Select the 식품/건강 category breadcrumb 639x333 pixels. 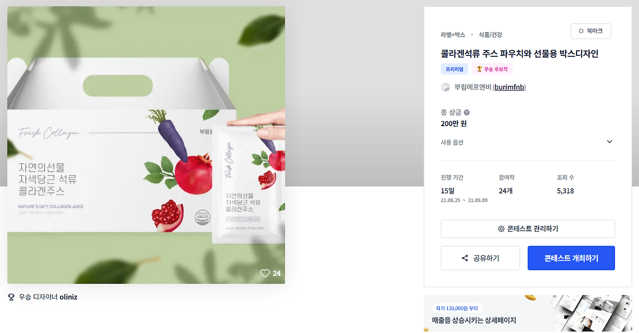(490, 35)
